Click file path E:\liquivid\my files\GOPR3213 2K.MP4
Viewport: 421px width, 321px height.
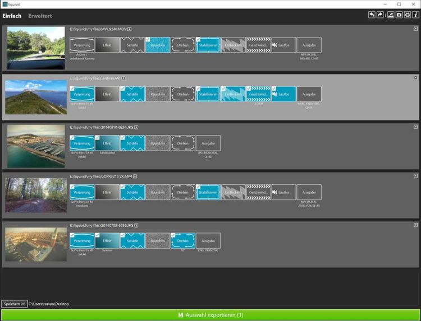coord(101,176)
